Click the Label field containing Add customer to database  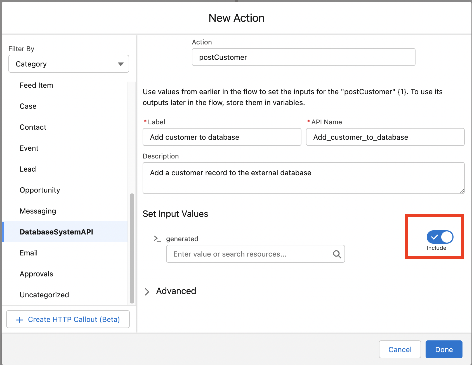tap(222, 137)
